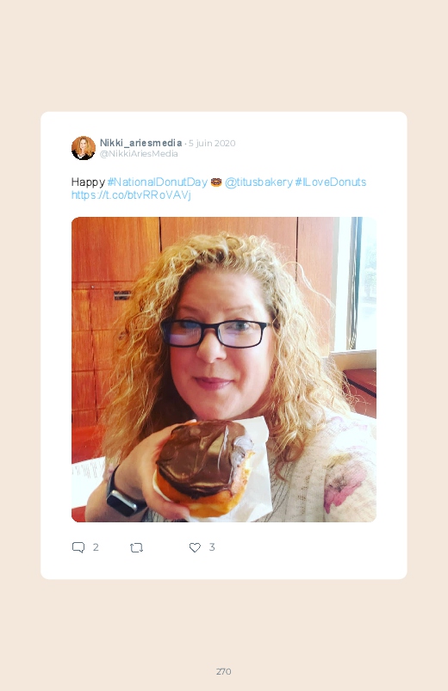This screenshot has width=448, height=691.
Task: Open the donut selfie photo
Action: click(224, 369)
